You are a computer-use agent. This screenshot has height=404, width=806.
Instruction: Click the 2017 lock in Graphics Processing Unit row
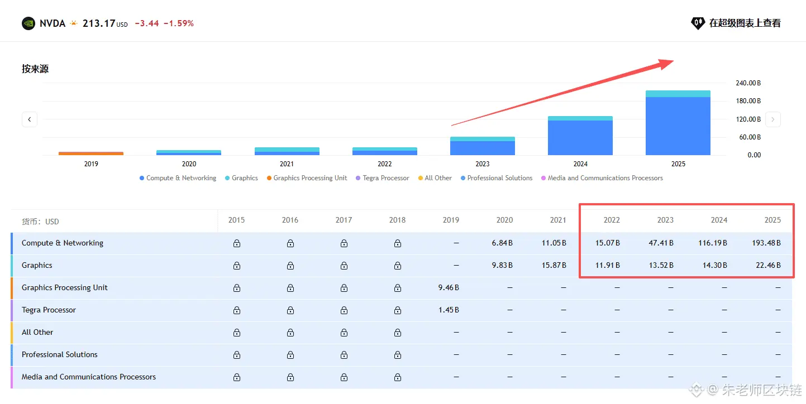344,288
